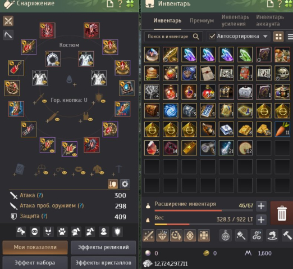Expand weight limit with plus button

tap(261, 219)
